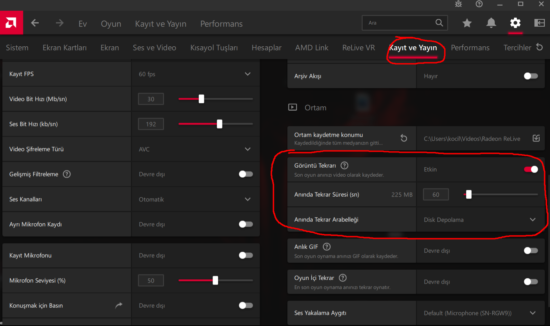Click the search magnifier icon
The image size is (550, 326).
click(x=439, y=23)
